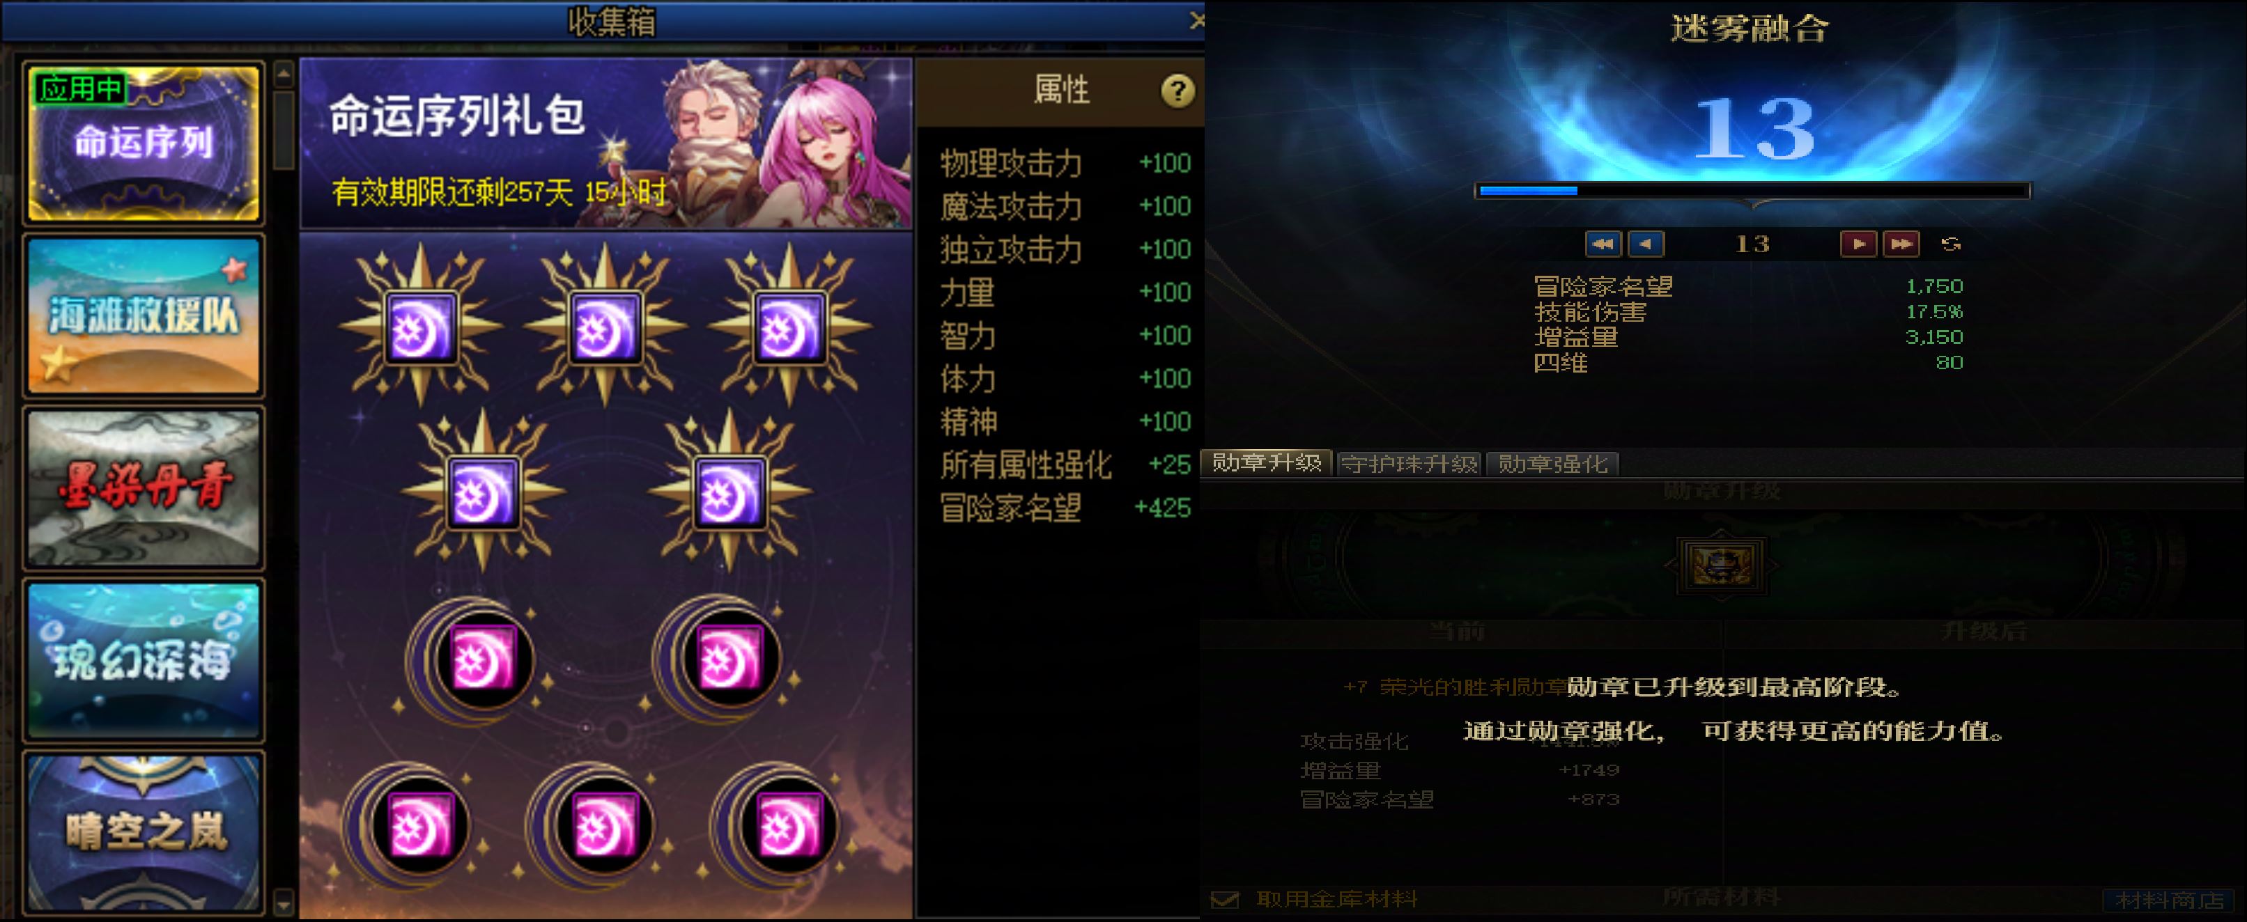2247x922 pixels.
Task: Jump to first level with double left arrow
Action: click(x=1603, y=244)
